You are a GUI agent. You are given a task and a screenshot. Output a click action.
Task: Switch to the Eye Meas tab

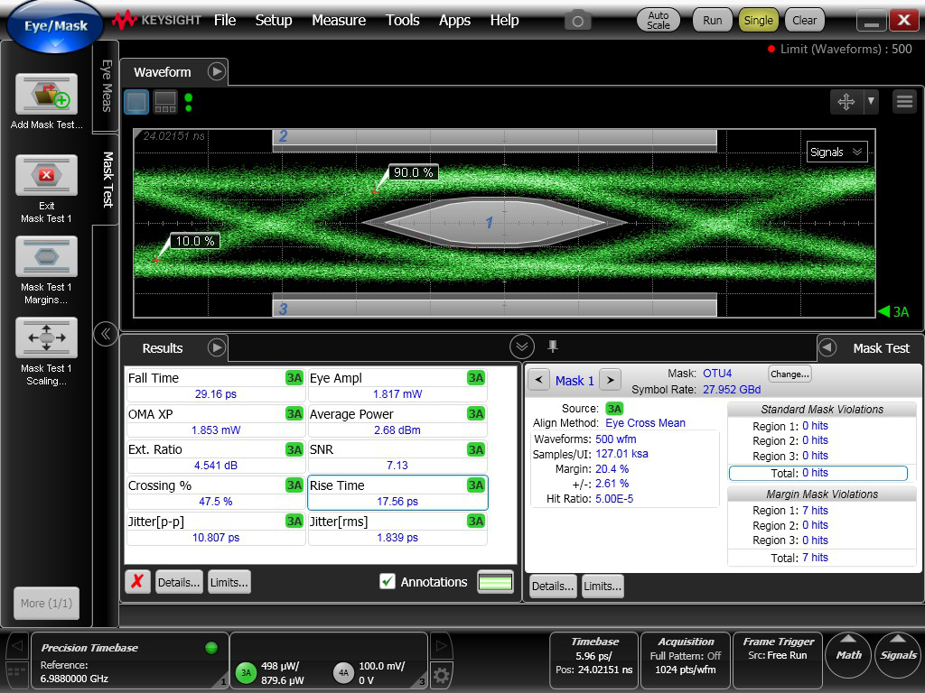click(x=106, y=87)
